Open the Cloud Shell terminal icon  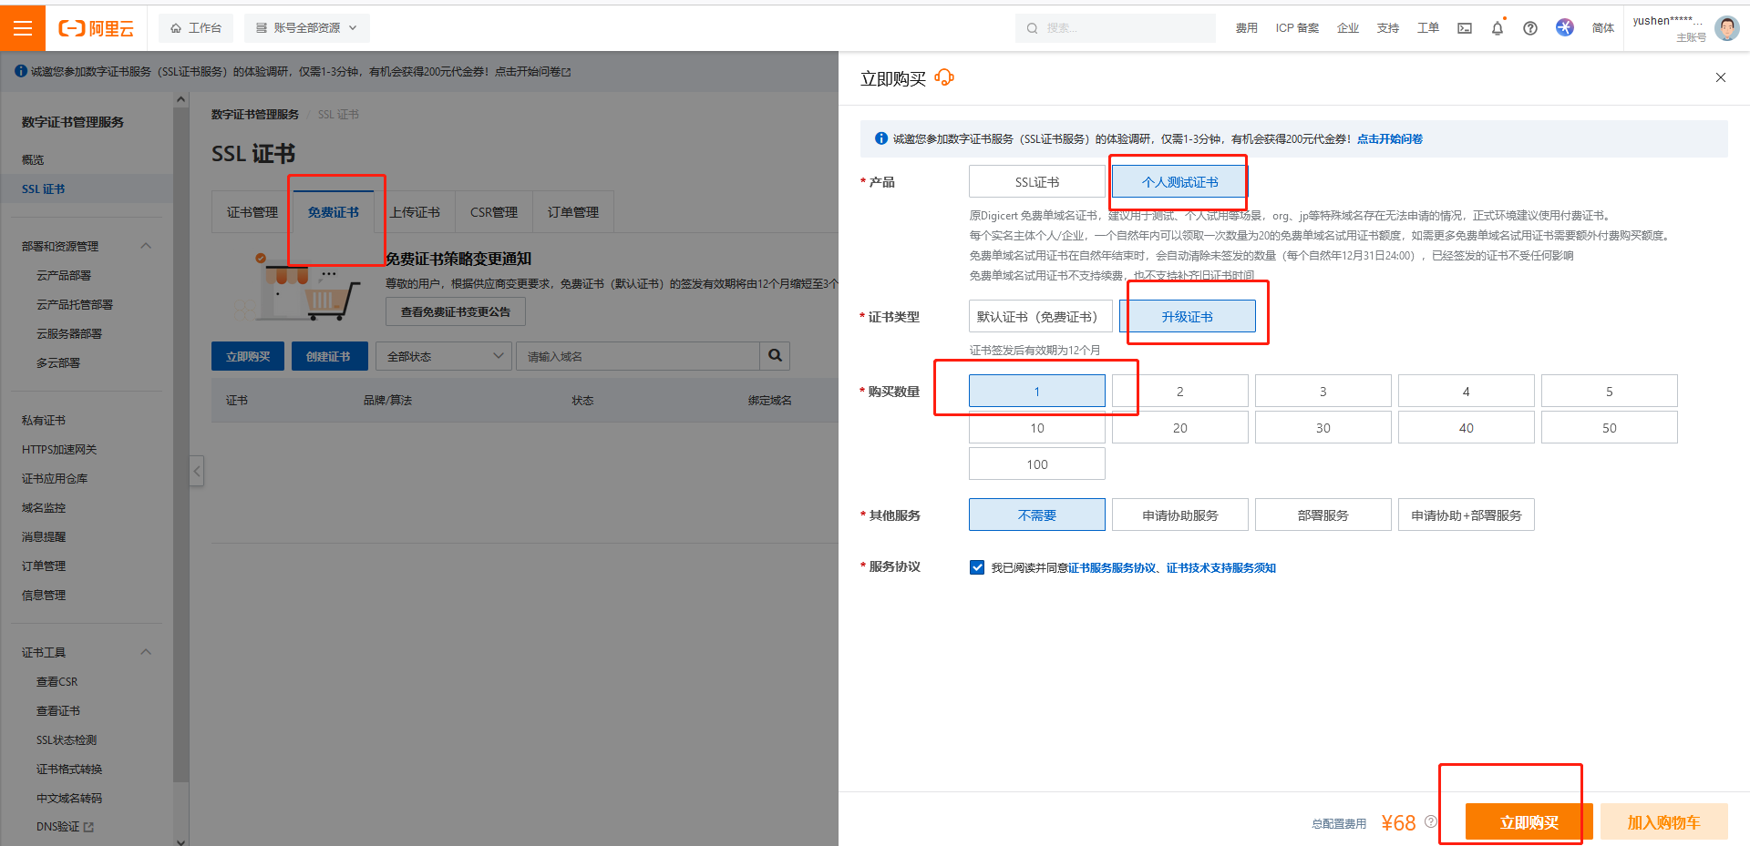click(x=1465, y=28)
